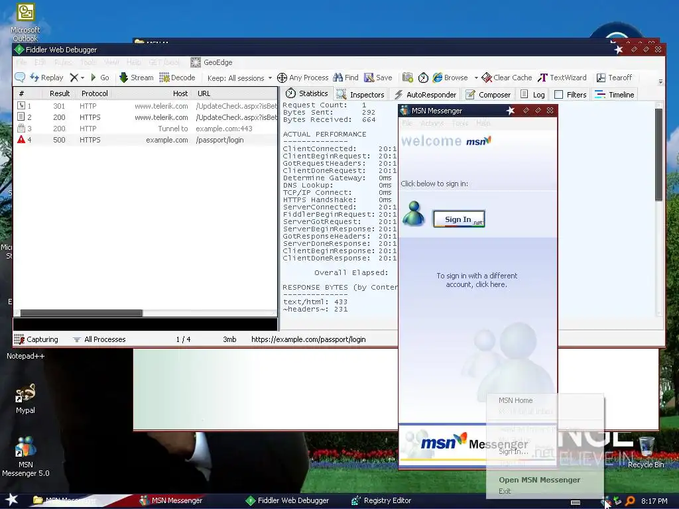Image resolution: width=679 pixels, height=509 pixels.
Task: Switch to the Composer tab
Action: tap(487, 94)
